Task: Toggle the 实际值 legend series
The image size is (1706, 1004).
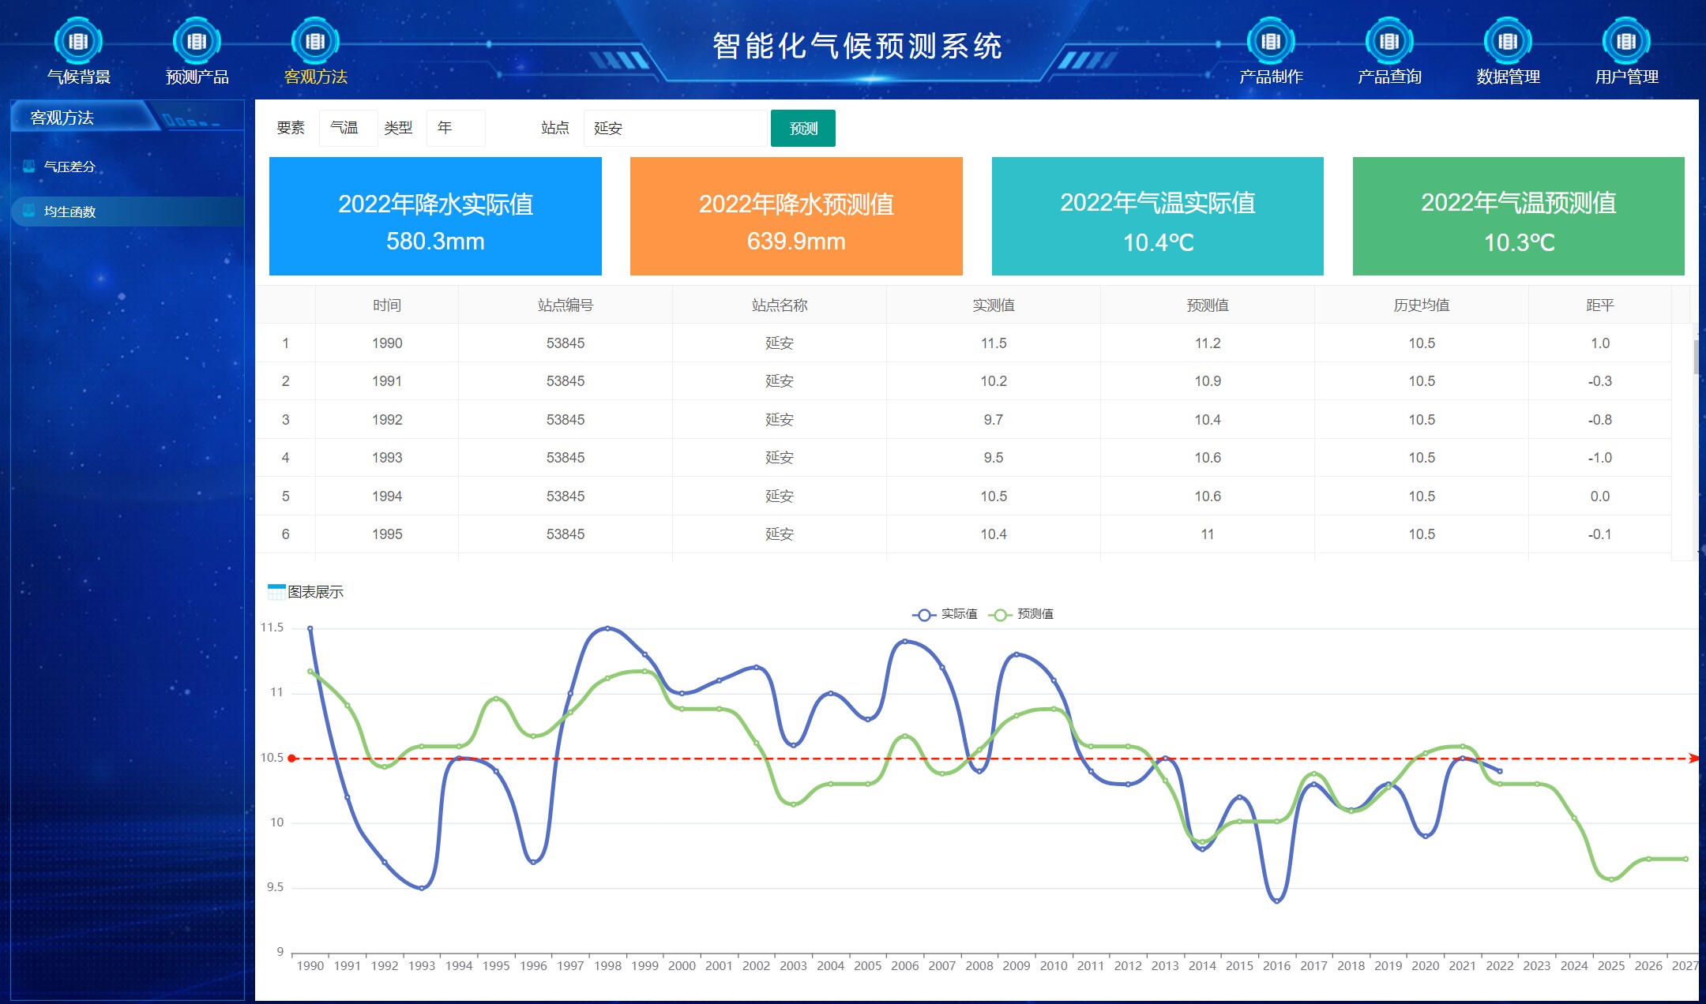Action: tap(945, 614)
